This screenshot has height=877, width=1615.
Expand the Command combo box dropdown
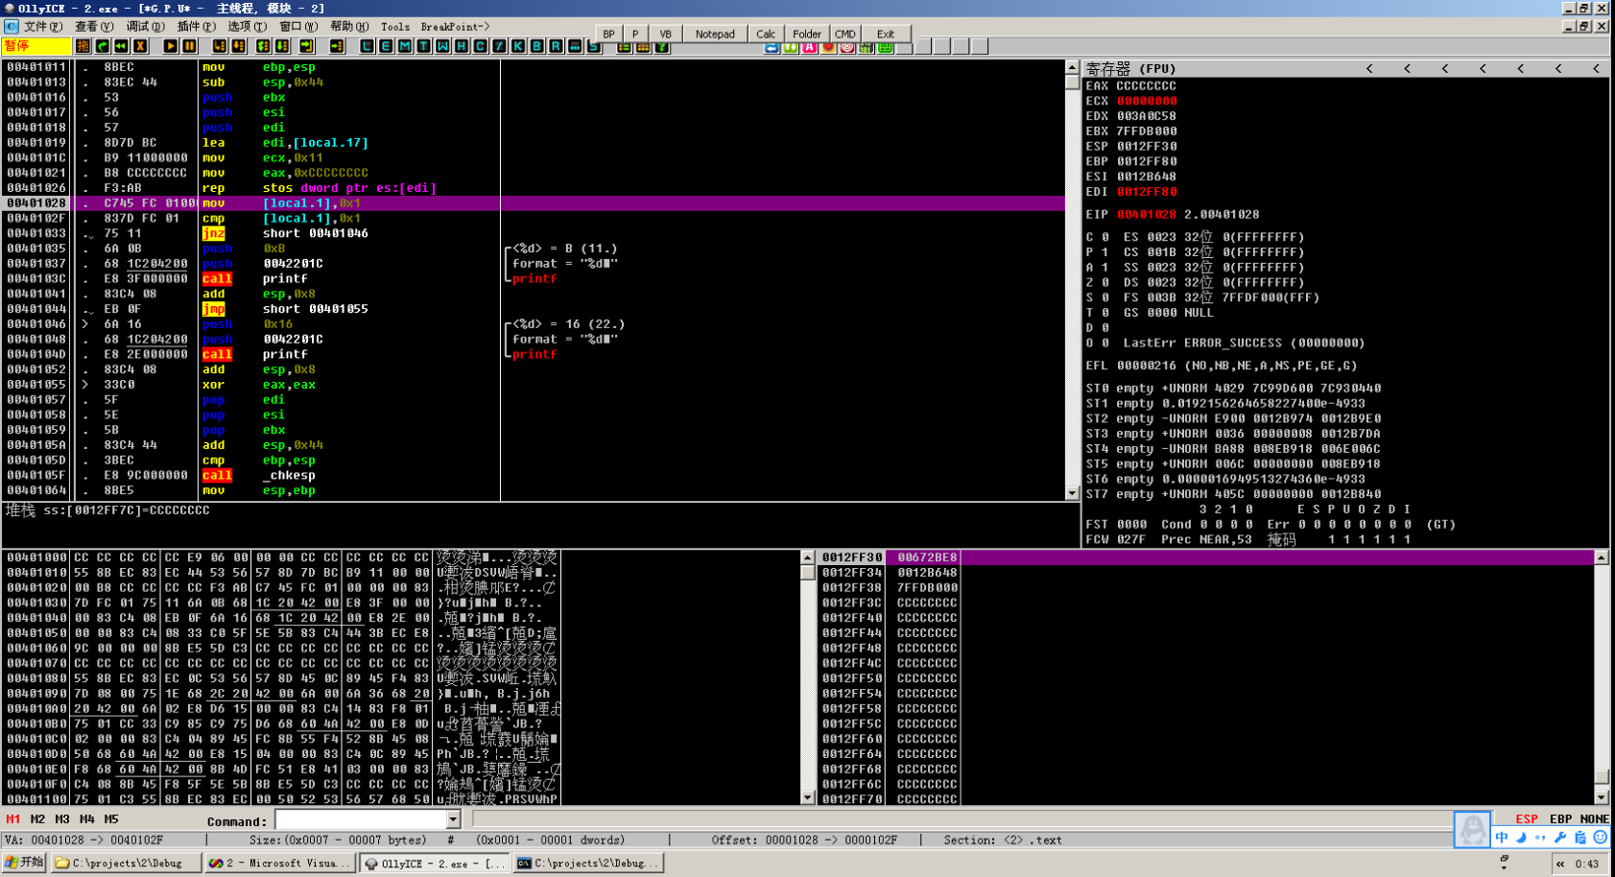pos(453,819)
